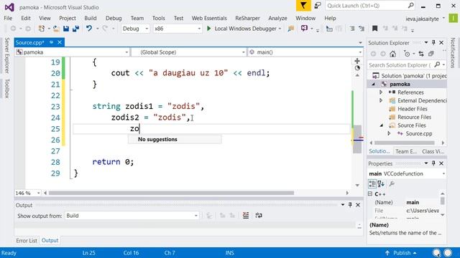Switch to the Team Explorer tab
460x258 pixels.
point(405,151)
